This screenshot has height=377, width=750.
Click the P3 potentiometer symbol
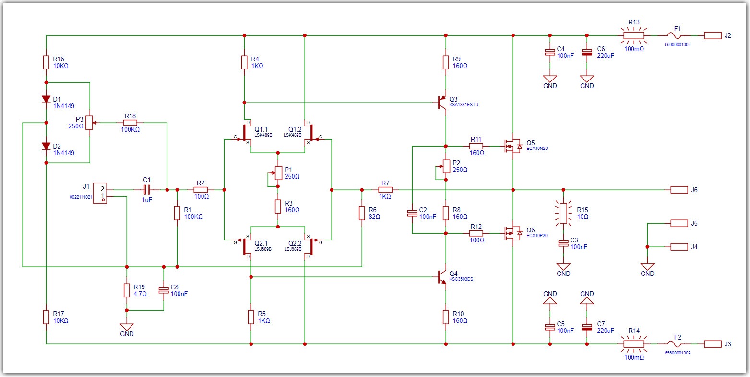(90, 123)
